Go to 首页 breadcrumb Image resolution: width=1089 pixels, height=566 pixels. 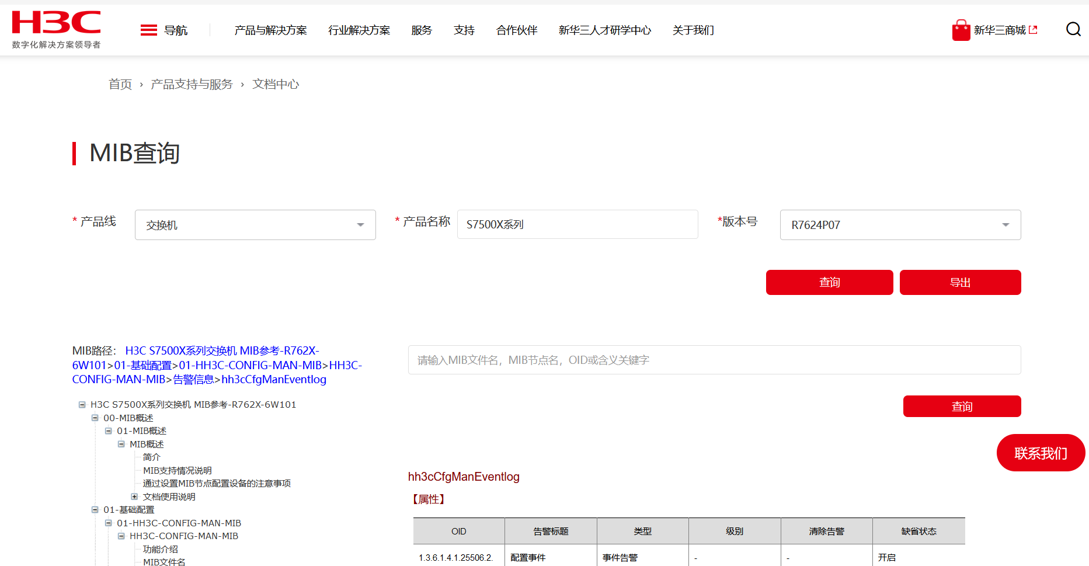[x=120, y=84]
